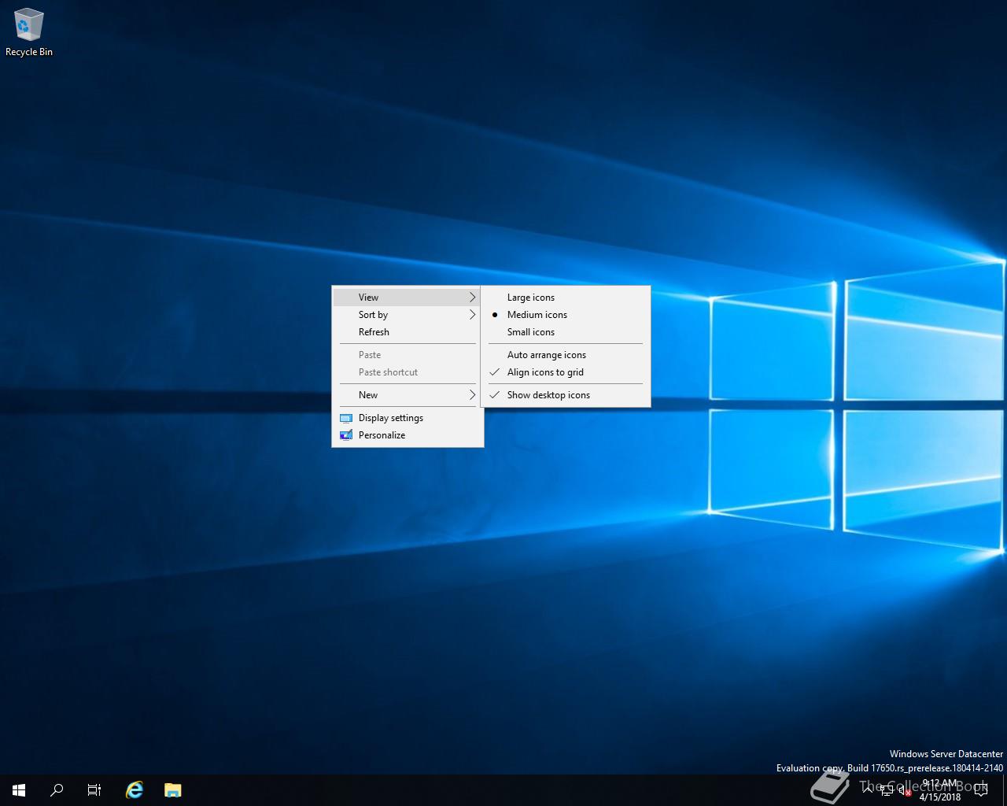Open Personalize from the context menu
Screen dimensions: 1007x806
tap(408, 435)
